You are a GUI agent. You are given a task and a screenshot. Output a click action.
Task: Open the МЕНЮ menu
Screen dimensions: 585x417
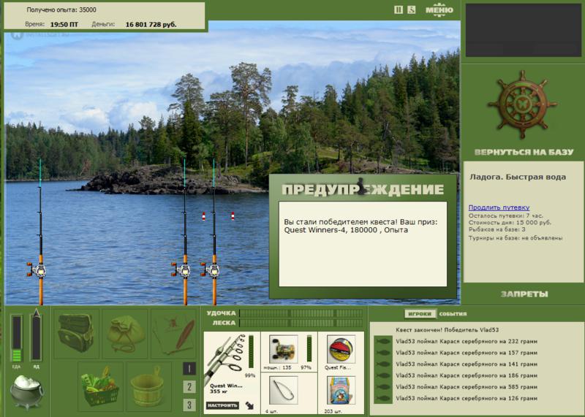click(439, 9)
